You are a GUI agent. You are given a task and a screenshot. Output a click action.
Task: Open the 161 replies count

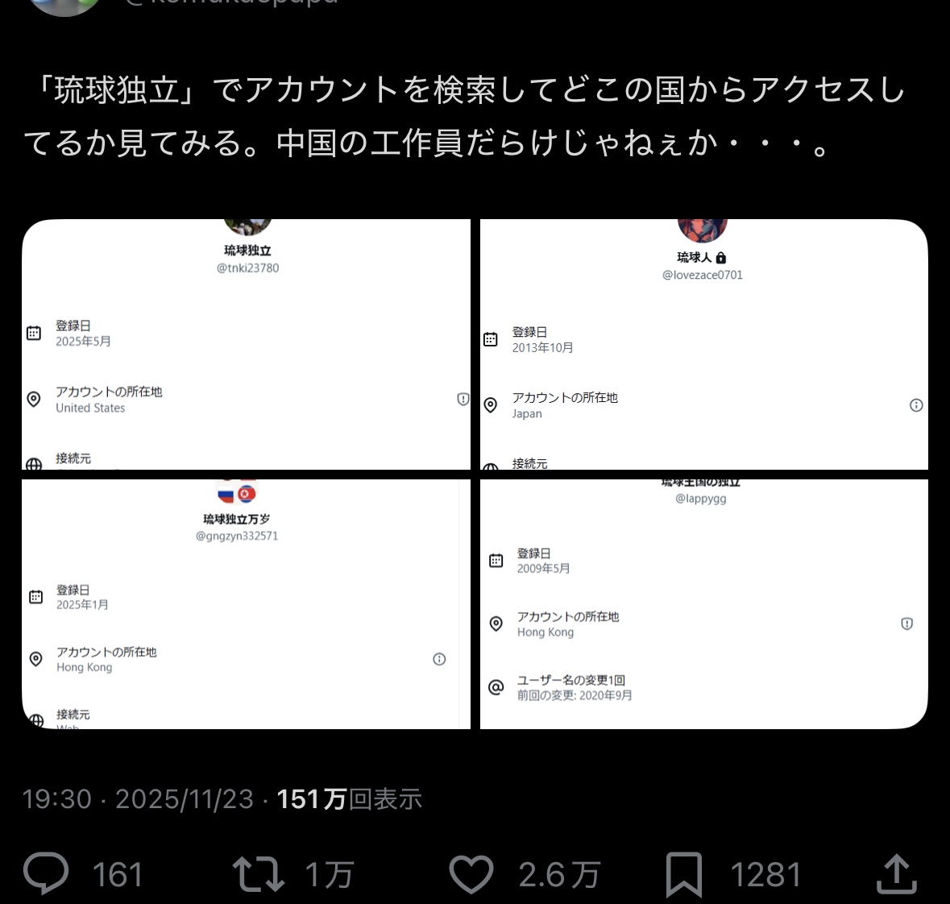click(x=117, y=875)
